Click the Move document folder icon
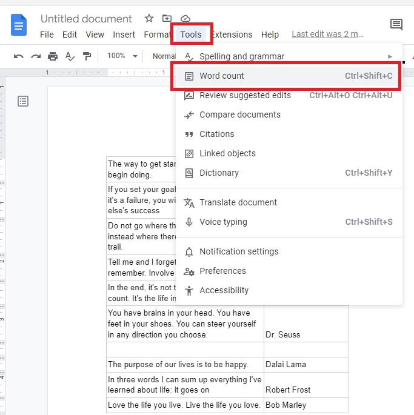This screenshot has height=415, width=414. click(167, 18)
